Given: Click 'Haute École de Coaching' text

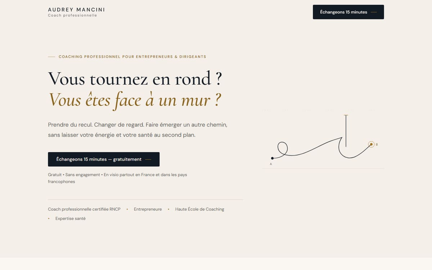Looking at the screenshot, I should 200,209.
